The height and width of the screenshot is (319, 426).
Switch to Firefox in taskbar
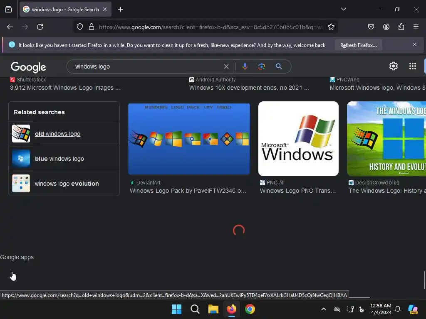coord(231,309)
